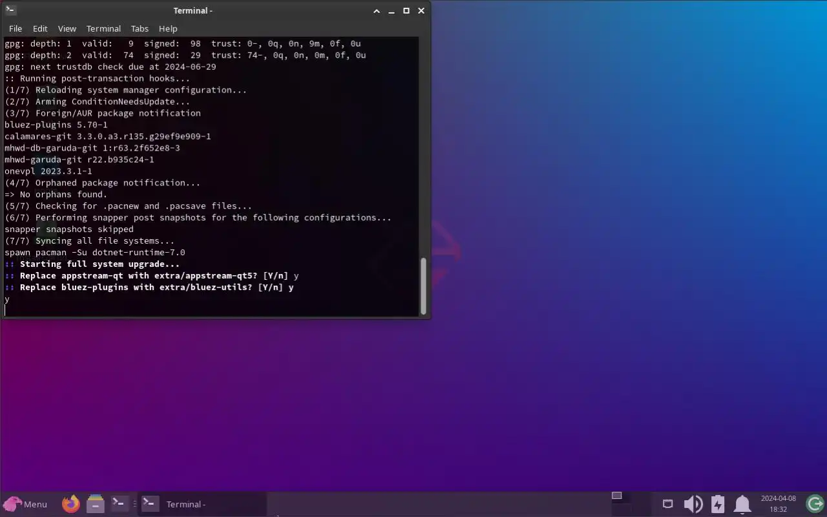The image size is (827, 517).
Task: Click '(7/7) Syncing all file systems...' line
Action: point(90,241)
